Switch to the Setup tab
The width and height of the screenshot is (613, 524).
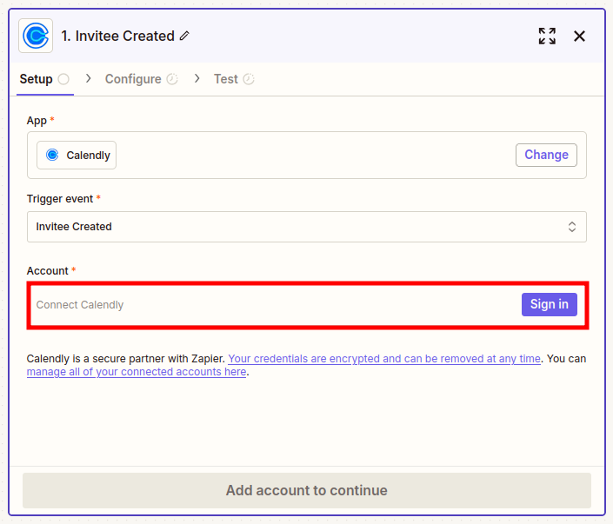[x=44, y=79]
